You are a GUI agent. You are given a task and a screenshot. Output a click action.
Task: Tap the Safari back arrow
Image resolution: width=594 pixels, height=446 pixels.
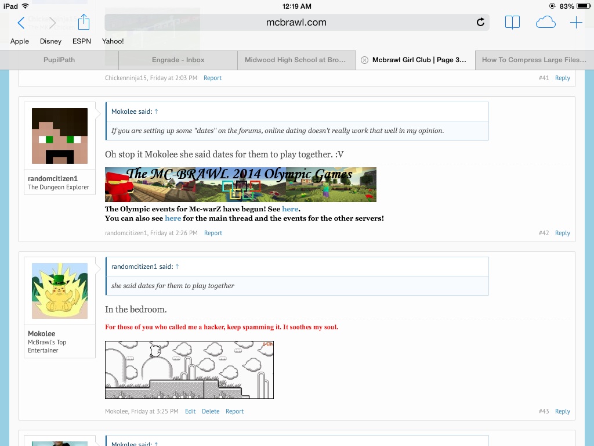[21, 23]
